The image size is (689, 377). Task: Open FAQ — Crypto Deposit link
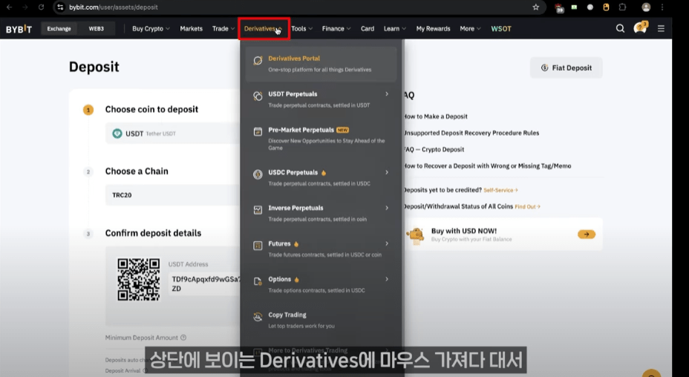434,149
